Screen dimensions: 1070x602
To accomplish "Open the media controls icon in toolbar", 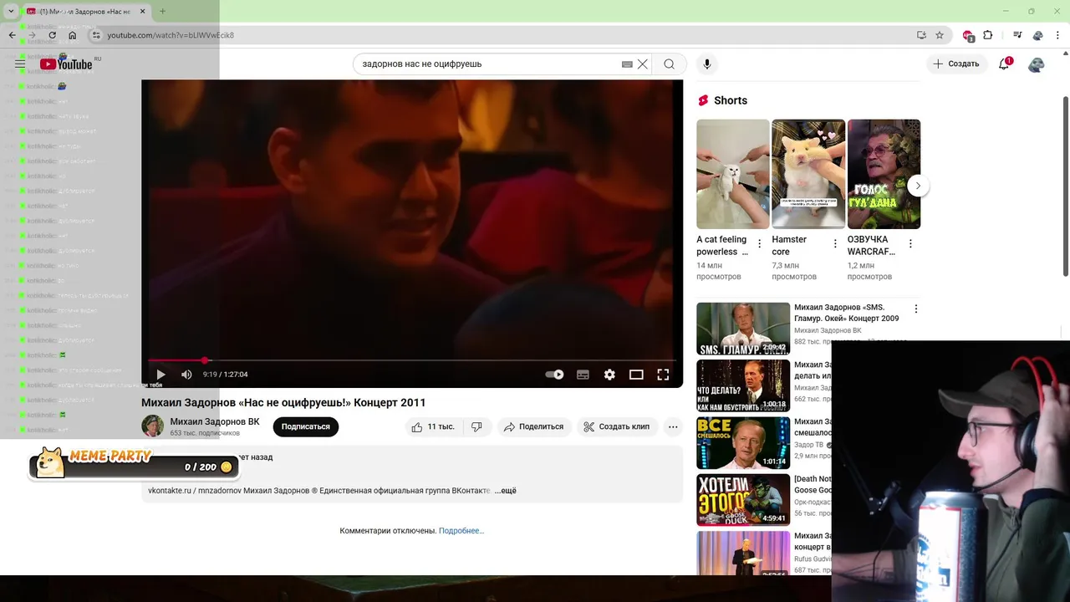I will click(1017, 35).
